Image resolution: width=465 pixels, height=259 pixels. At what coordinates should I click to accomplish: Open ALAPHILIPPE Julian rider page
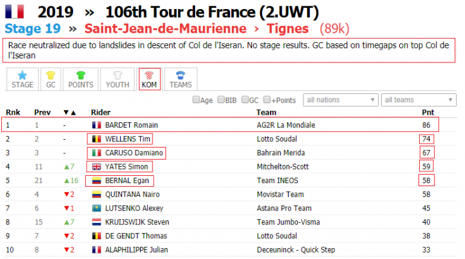coord(136,250)
